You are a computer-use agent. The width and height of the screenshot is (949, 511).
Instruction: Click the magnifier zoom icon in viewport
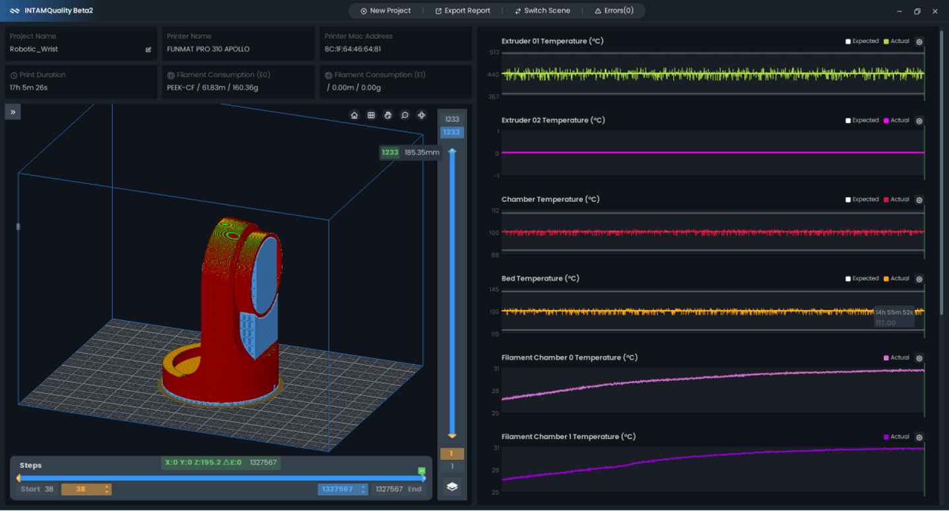click(x=405, y=115)
